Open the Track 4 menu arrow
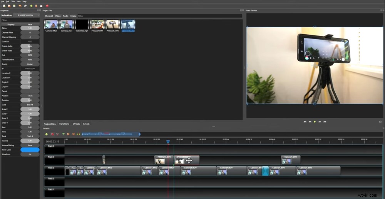 coord(47,157)
